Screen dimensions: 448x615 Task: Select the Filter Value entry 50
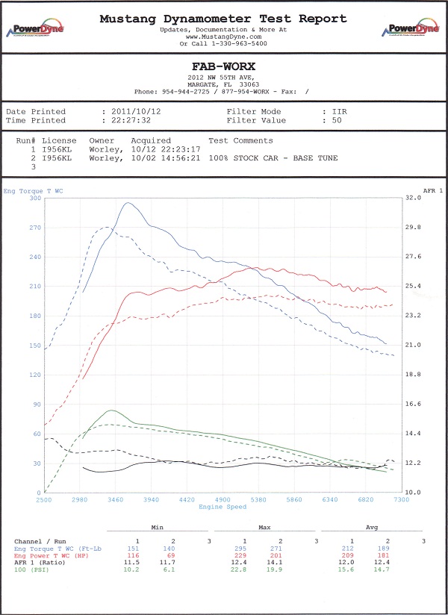337,120
